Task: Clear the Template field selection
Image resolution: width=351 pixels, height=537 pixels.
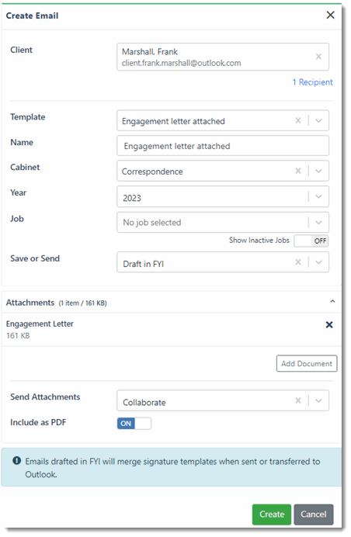Action: pos(298,120)
